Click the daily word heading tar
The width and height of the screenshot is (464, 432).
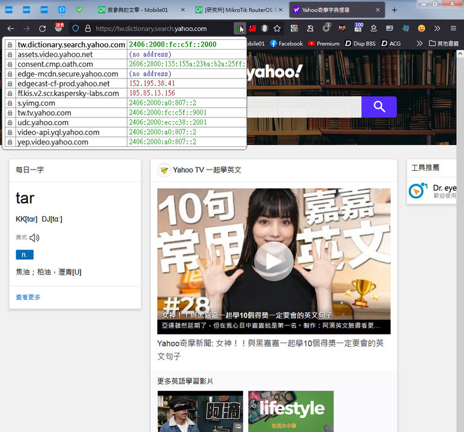pyautogui.click(x=25, y=198)
